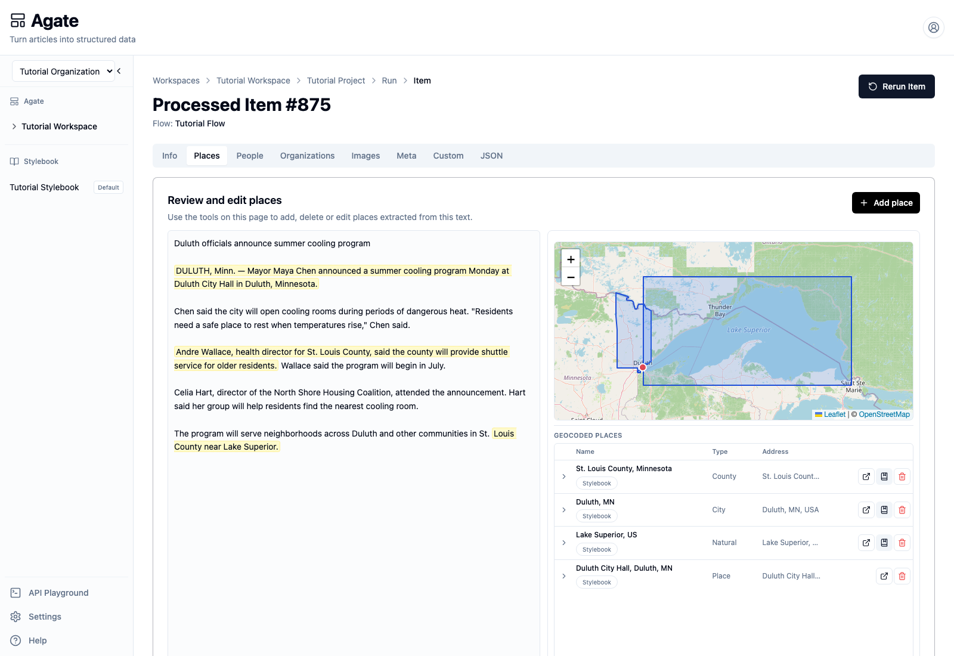Show the JSON tab
Screen dimensions: 954x656
coord(492,156)
